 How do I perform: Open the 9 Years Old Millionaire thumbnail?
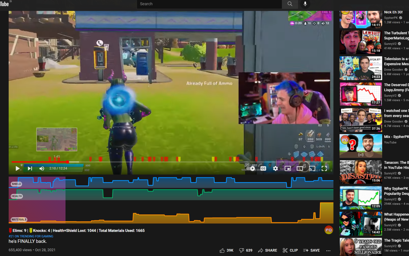click(360, 247)
